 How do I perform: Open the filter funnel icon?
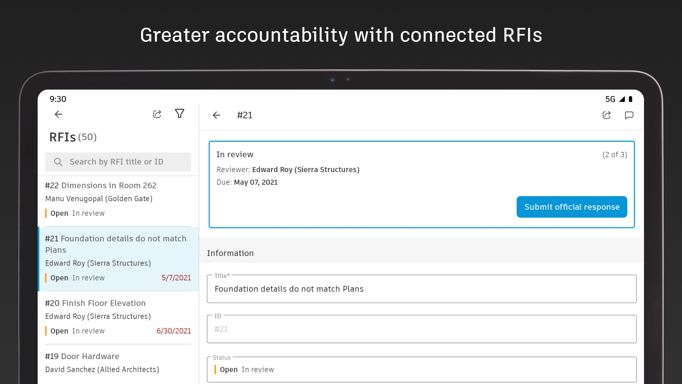click(x=180, y=114)
